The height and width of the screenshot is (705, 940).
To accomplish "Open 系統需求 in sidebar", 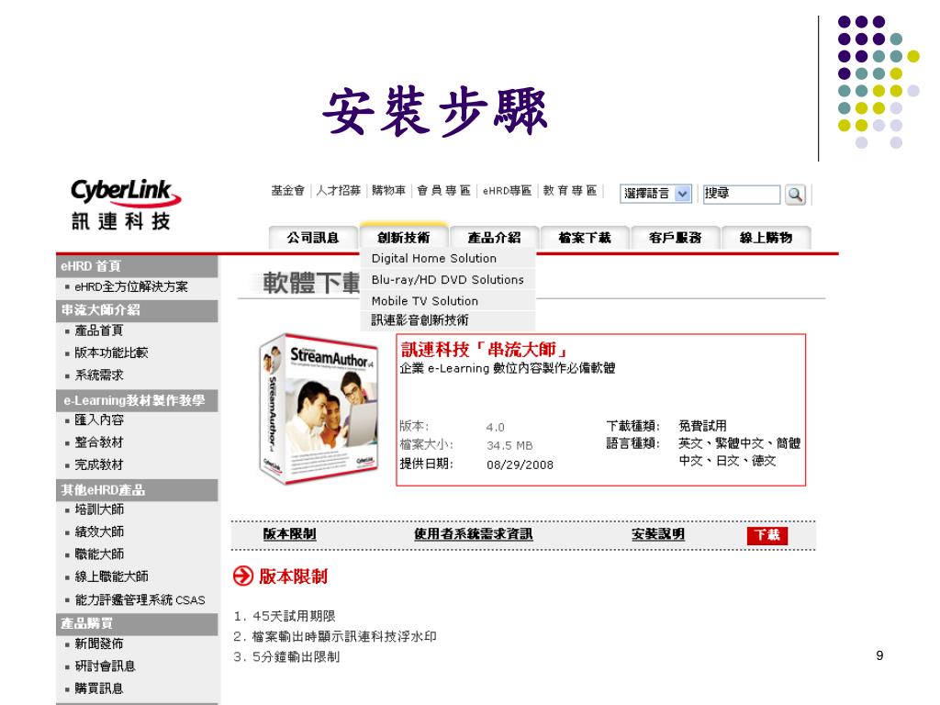I will pyautogui.click(x=99, y=375).
